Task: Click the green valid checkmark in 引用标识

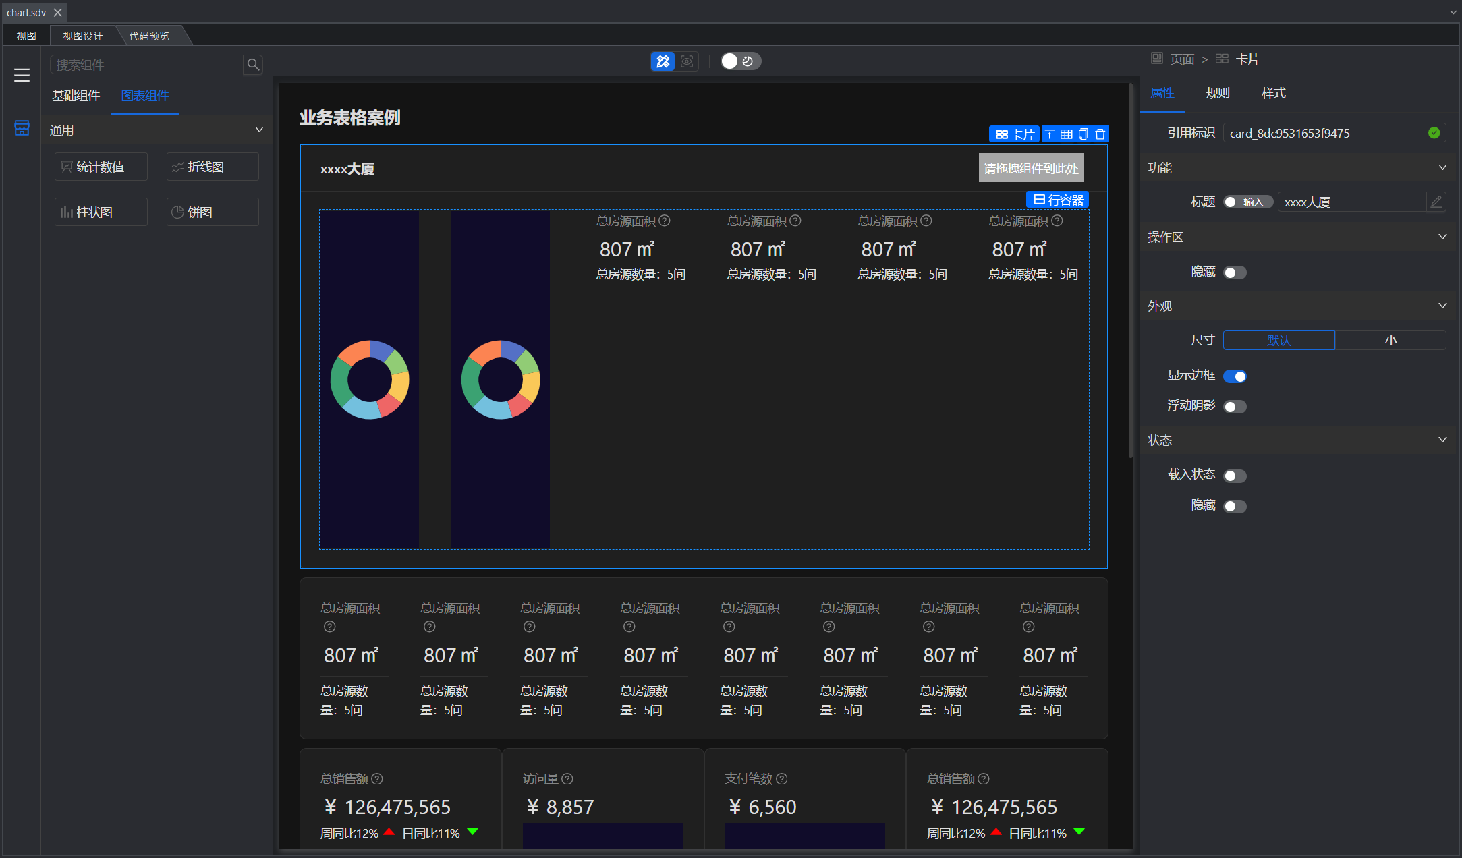Action: (x=1434, y=133)
